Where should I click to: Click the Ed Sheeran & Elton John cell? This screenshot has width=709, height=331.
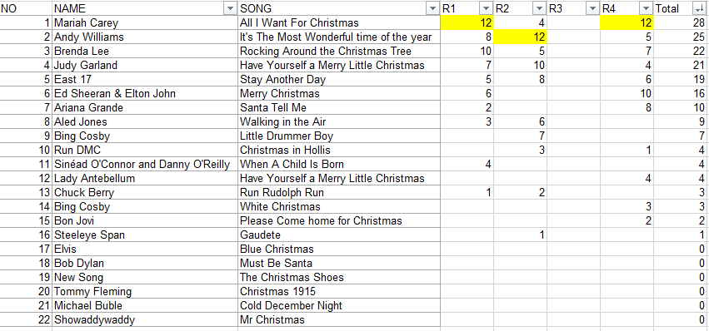[145, 93]
